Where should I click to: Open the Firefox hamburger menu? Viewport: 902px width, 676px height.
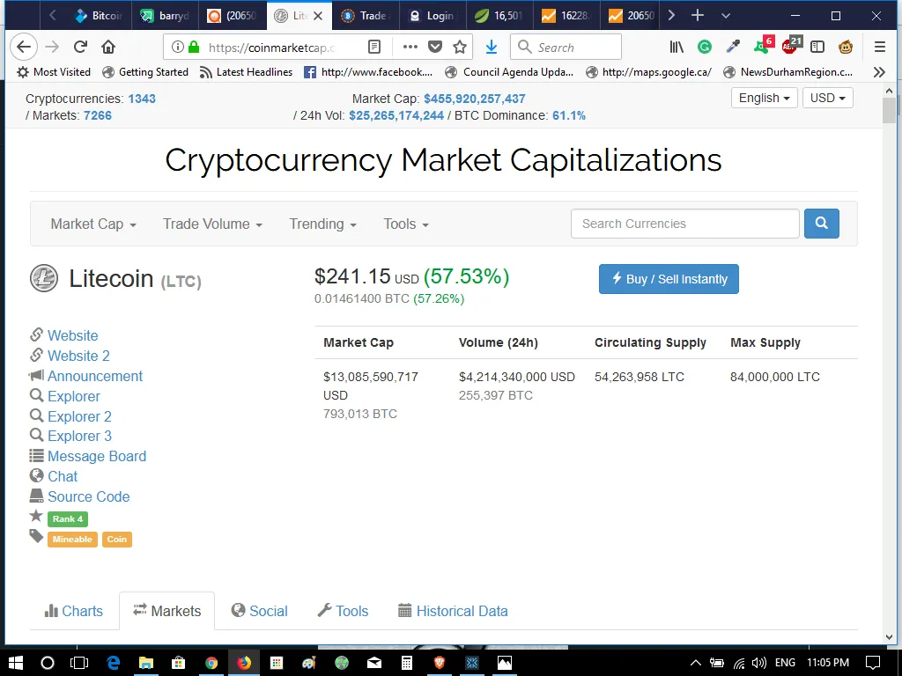pyautogui.click(x=880, y=48)
